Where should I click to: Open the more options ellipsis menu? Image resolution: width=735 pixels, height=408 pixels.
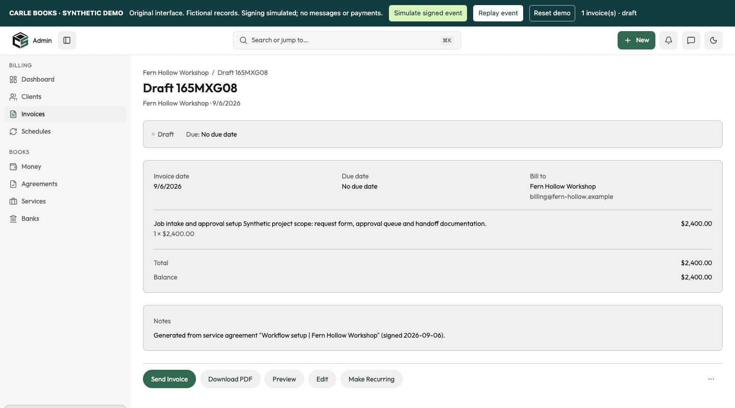click(711, 379)
